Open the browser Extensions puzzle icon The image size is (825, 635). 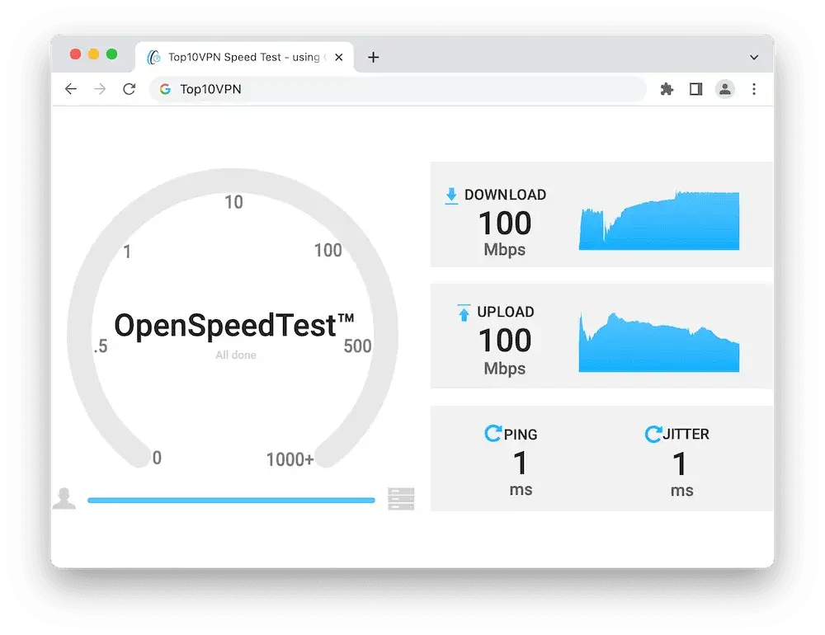pyautogui.click(x=667, y=89)
